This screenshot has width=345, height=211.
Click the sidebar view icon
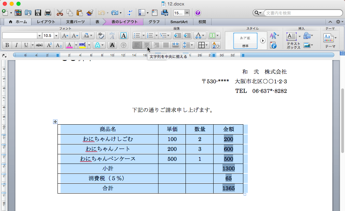(x=142, y=13)
